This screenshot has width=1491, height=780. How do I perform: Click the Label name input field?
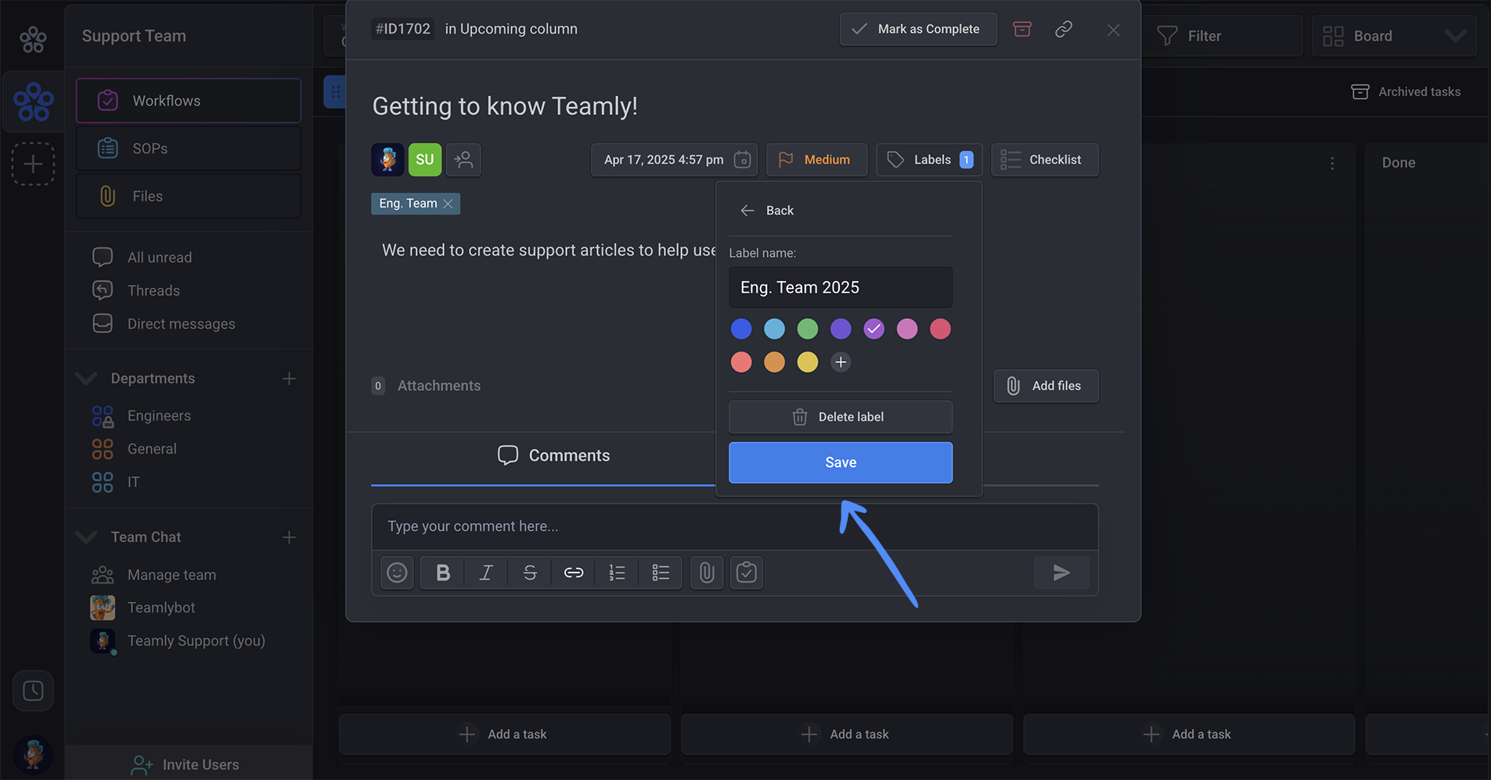(841, 287)
